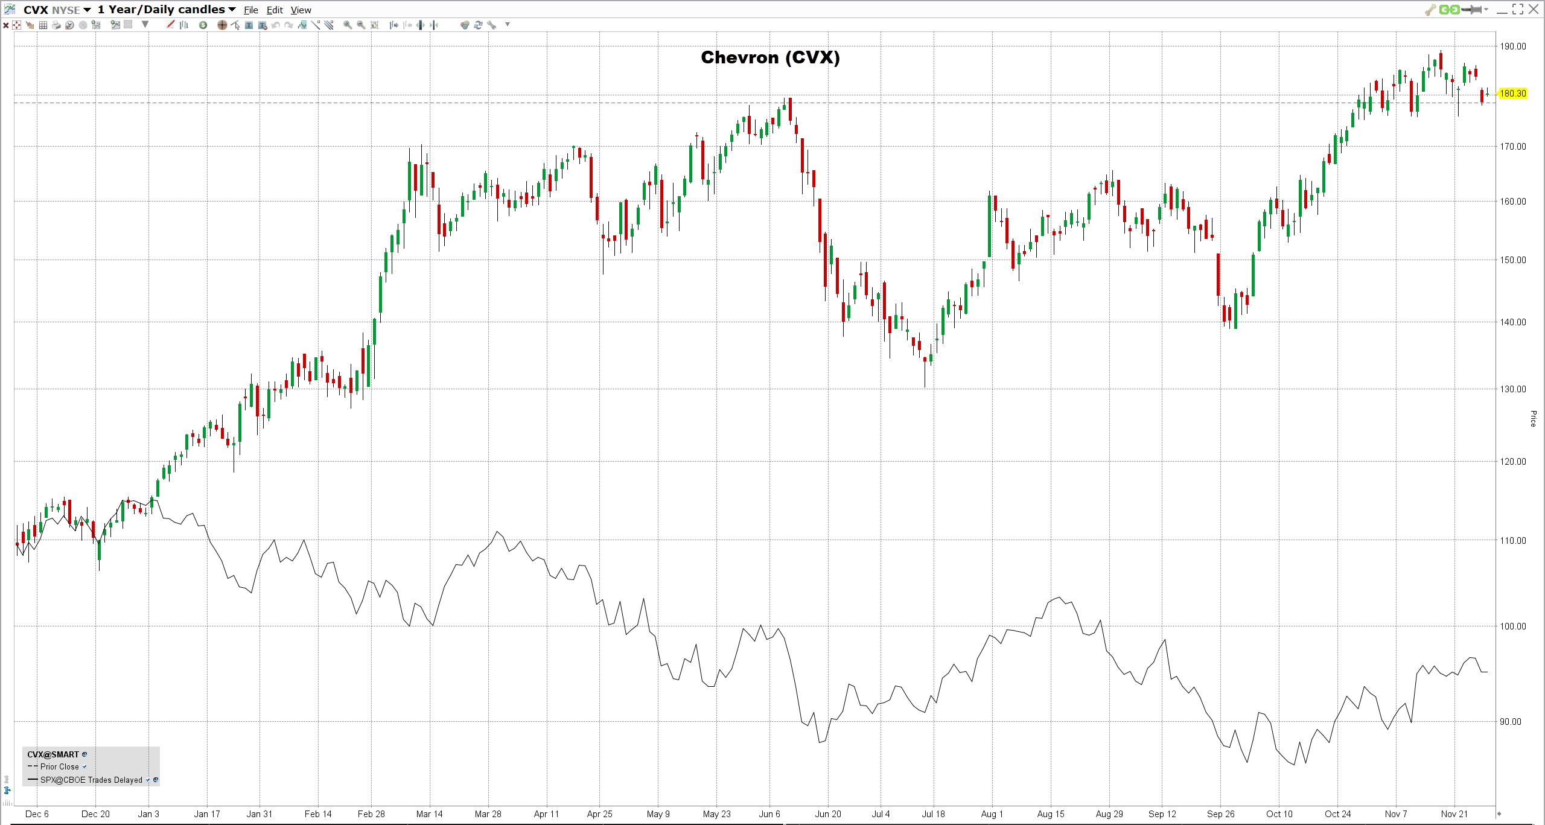Click the green dollar sign icon
The image size is (1545, 825).
pyautogui.click(x=203, y=25)
